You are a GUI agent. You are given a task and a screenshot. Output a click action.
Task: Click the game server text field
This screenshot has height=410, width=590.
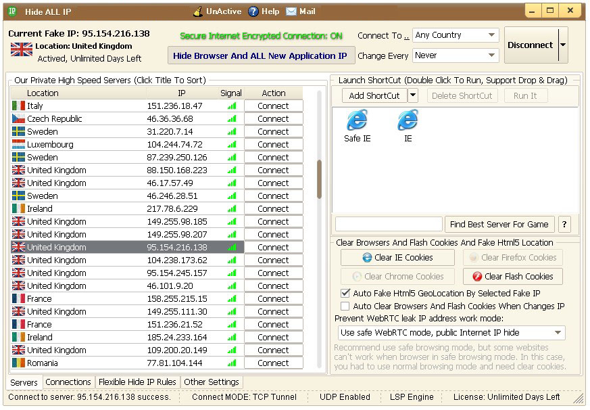point(389,224)
